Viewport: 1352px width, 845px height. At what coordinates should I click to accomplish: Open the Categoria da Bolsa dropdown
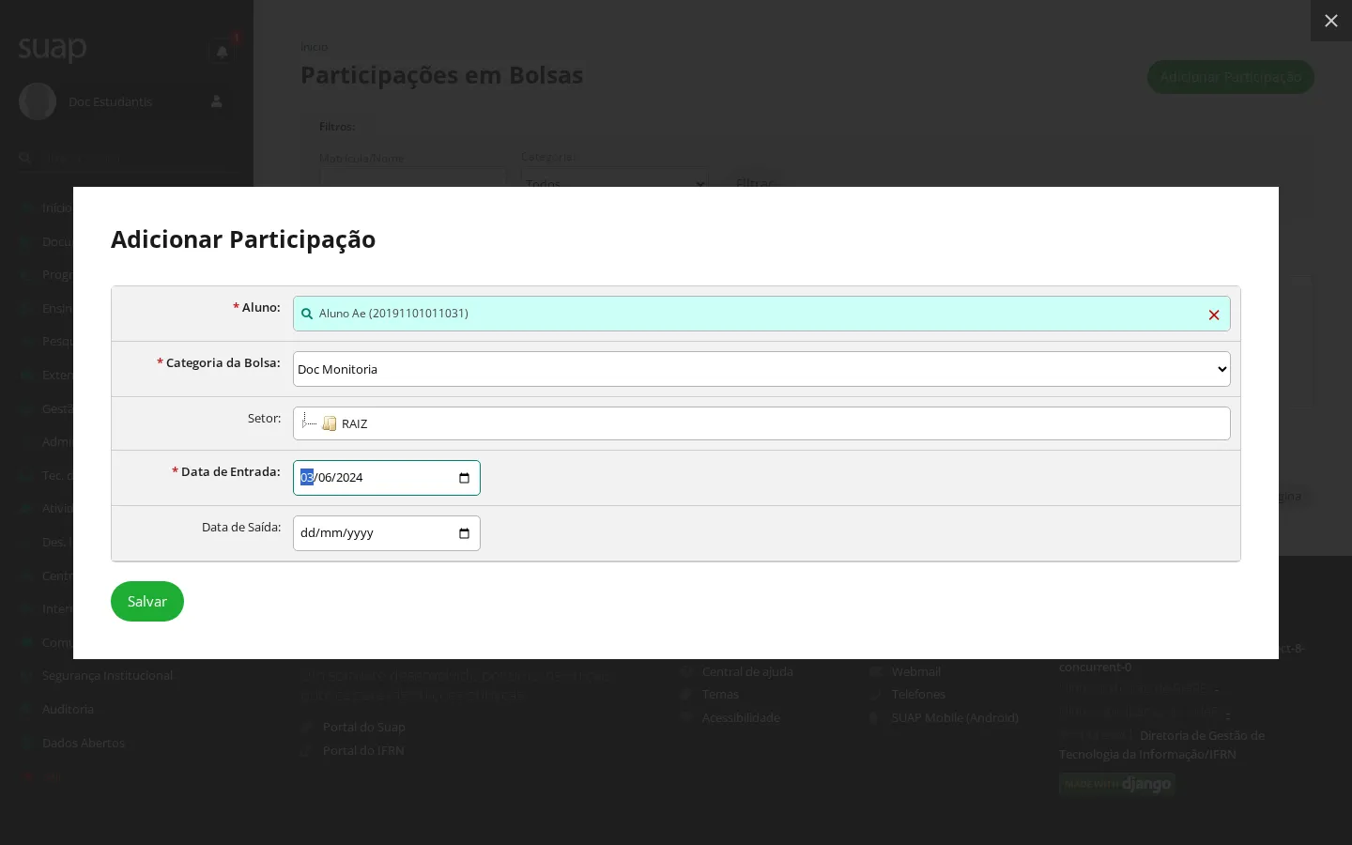click(761, 369)
